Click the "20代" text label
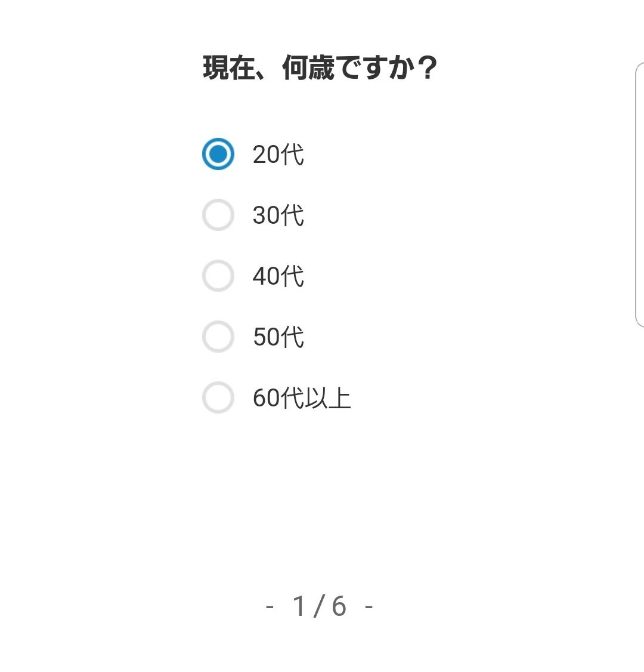Viewport: 644px width, 672px height. 278,155
